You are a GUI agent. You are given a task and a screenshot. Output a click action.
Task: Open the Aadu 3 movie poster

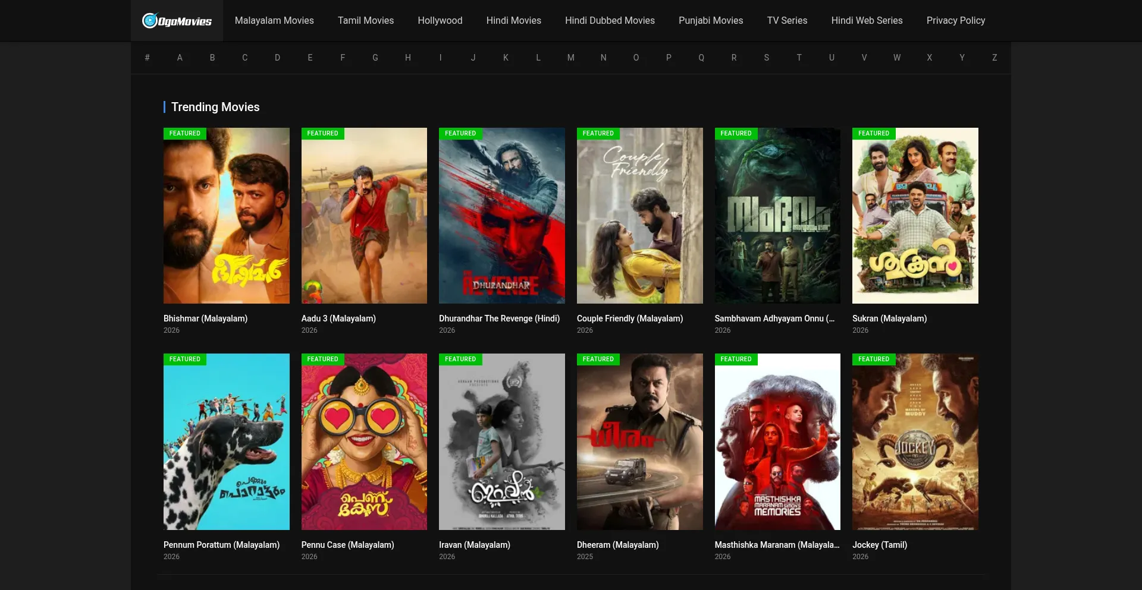point(364,216)
